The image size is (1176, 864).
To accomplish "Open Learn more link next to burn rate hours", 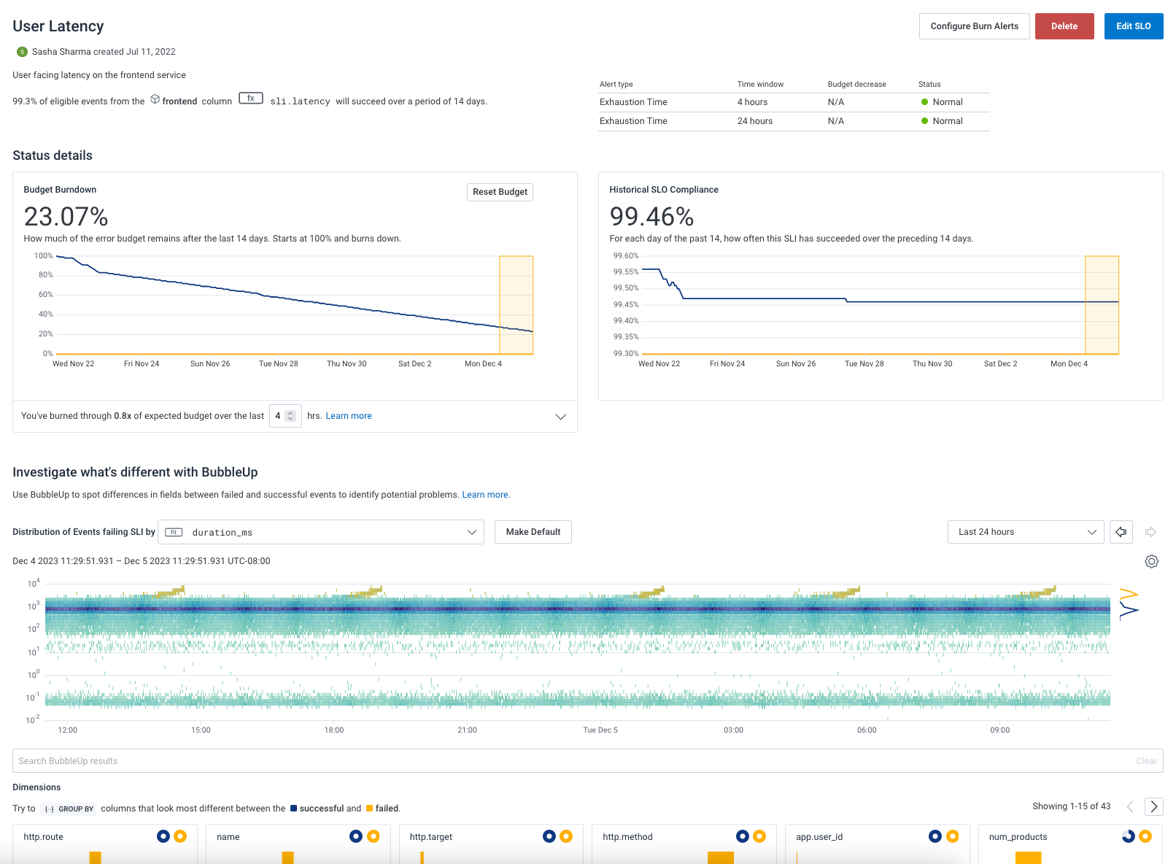I will [x=349, y=416].
